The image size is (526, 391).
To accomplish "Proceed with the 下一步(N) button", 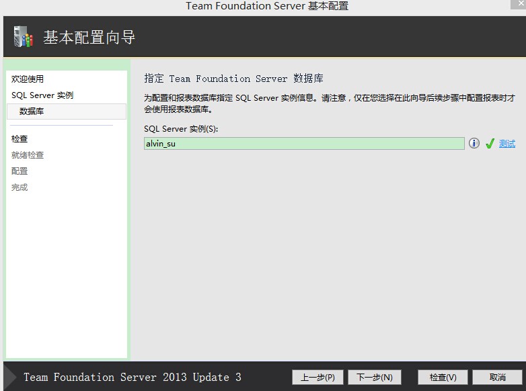I will (375, 378).
